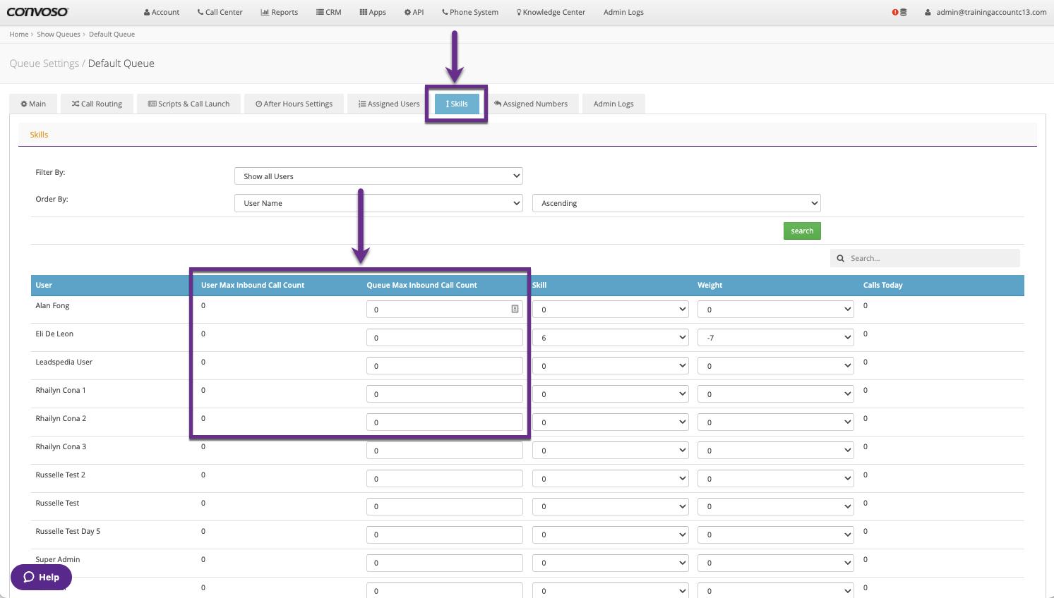
Task: Click Rhailyn Cona 1 queue max count field
Action: [x=444, y=394]
